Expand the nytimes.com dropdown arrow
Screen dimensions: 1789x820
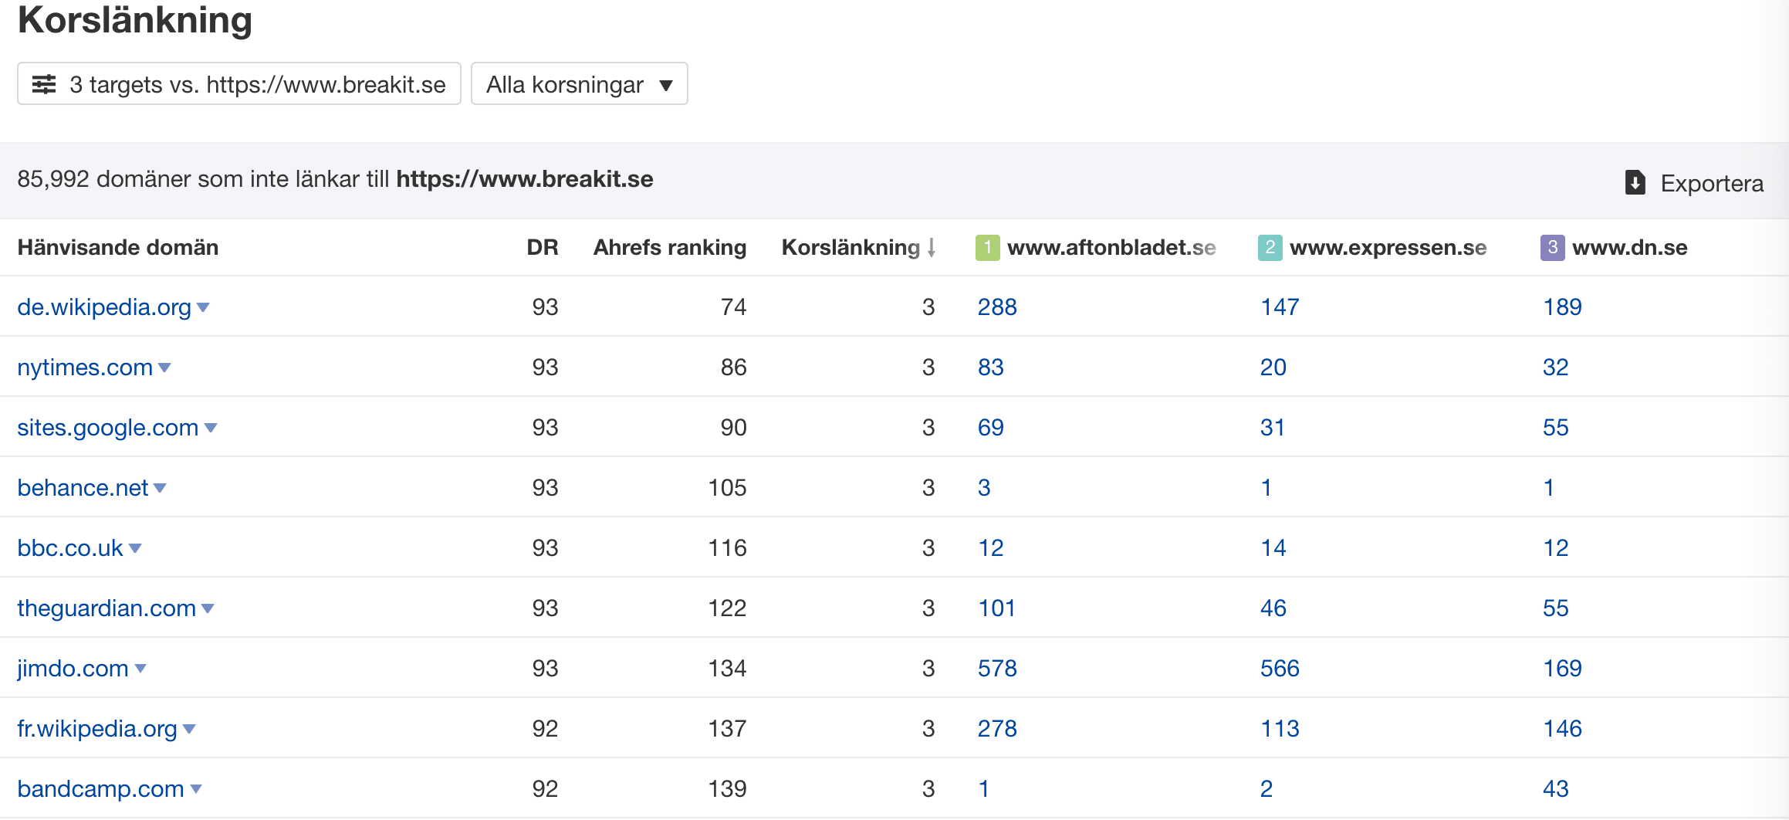click(164, 368)
